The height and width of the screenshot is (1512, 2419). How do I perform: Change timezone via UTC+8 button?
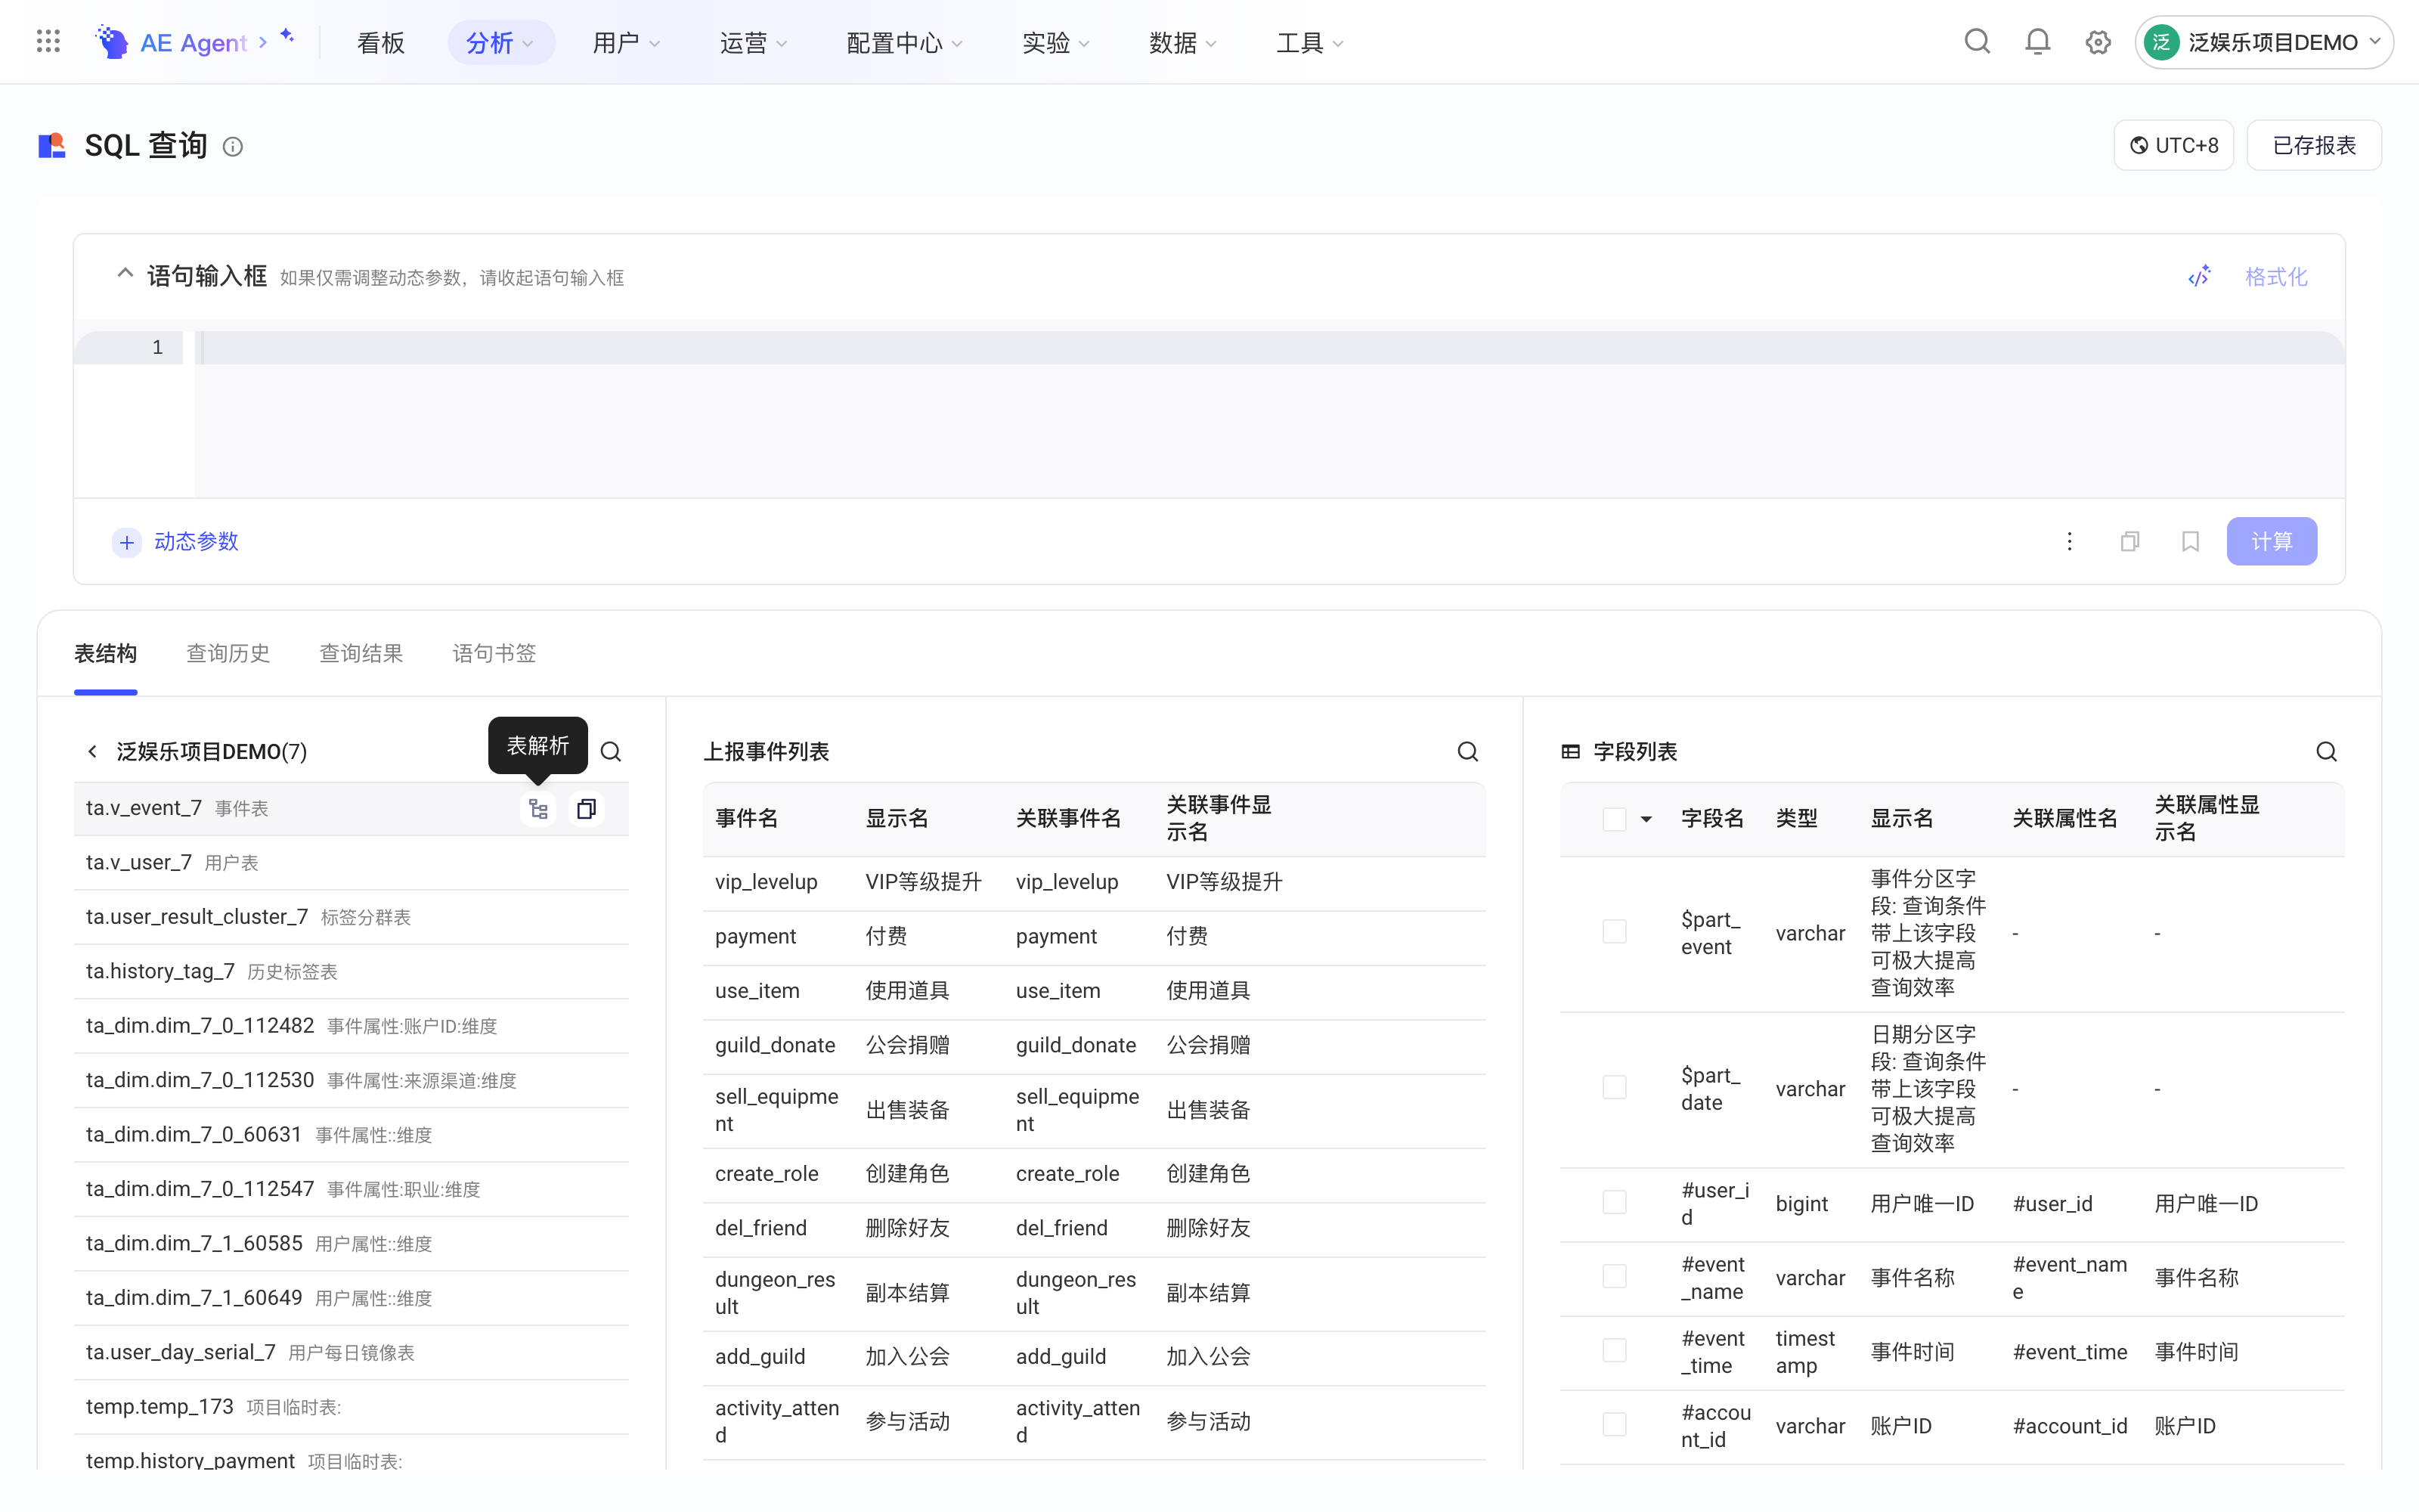pos(2174,146)
